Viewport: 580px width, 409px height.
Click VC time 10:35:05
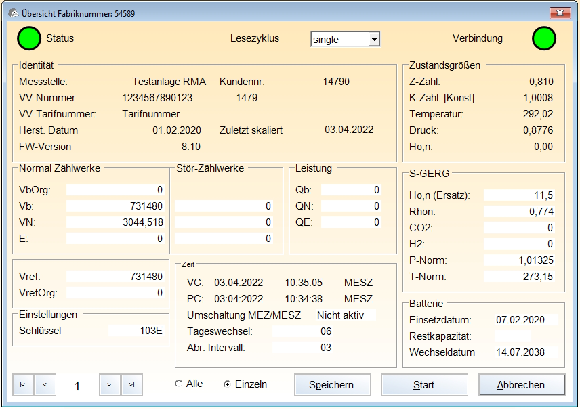point(304,283)
